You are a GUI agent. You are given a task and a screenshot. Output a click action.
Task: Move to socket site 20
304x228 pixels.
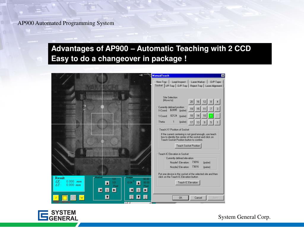[191, 102]
